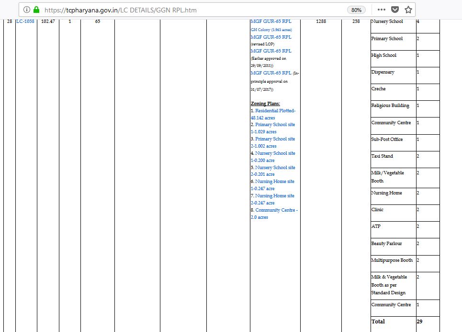The image size is (462, 332).
Task: Open the LC-1058 licence link
Action: (x=25, y=21)
